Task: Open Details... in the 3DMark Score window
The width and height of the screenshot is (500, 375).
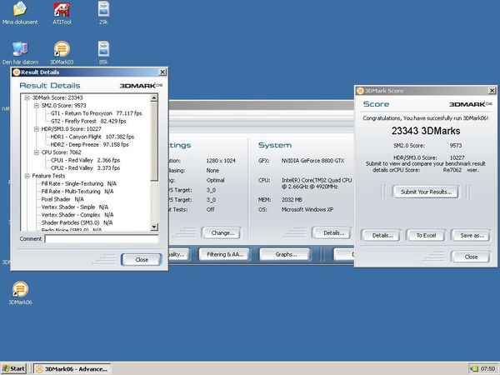Action: pos(382,236)
